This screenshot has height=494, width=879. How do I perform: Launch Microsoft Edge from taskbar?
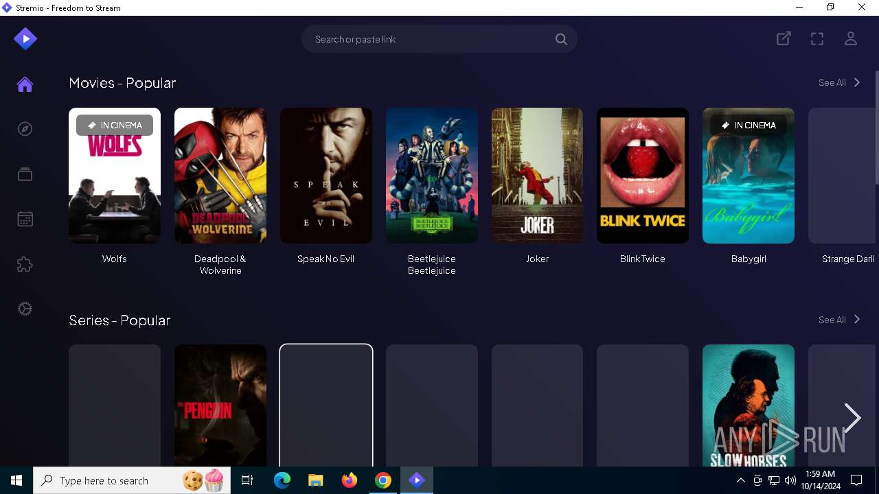(x=282, y=480)
